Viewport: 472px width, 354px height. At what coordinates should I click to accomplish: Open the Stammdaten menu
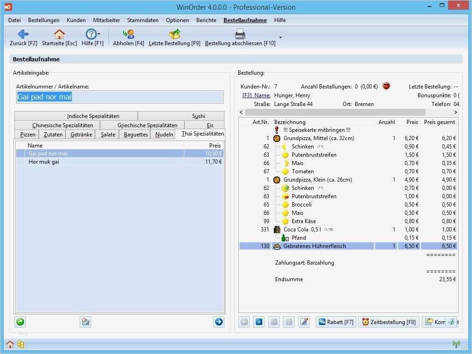tap(143, 20)
